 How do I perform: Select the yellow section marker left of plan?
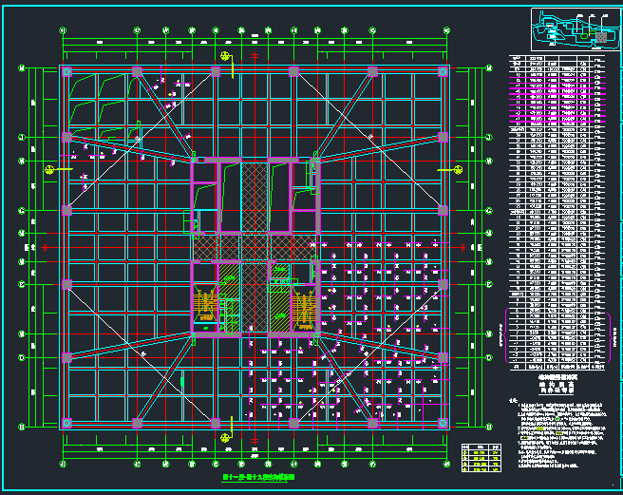[49, 169]
